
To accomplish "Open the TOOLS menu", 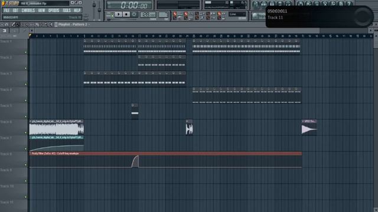I will tap(67, 11).
